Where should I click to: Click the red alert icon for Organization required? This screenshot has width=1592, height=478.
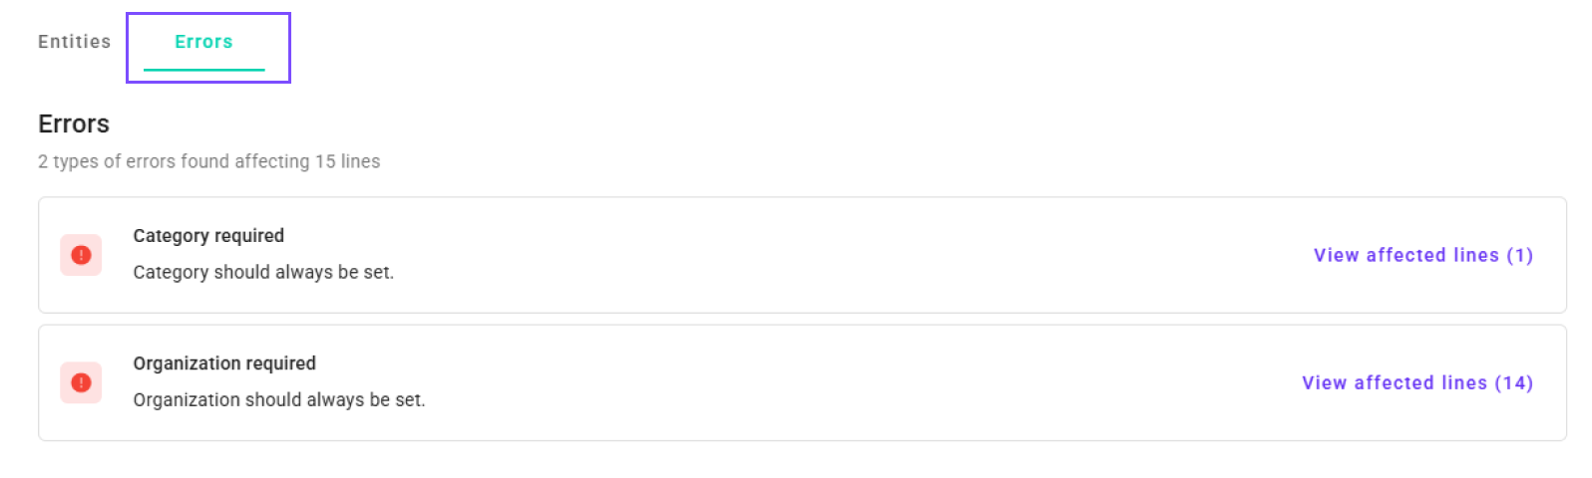(81, 382)
